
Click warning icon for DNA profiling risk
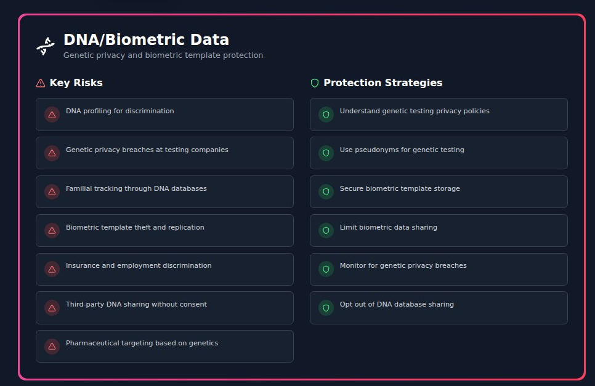pos(52,115)
